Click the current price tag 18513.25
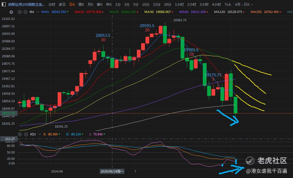 [x=9, y=113]
